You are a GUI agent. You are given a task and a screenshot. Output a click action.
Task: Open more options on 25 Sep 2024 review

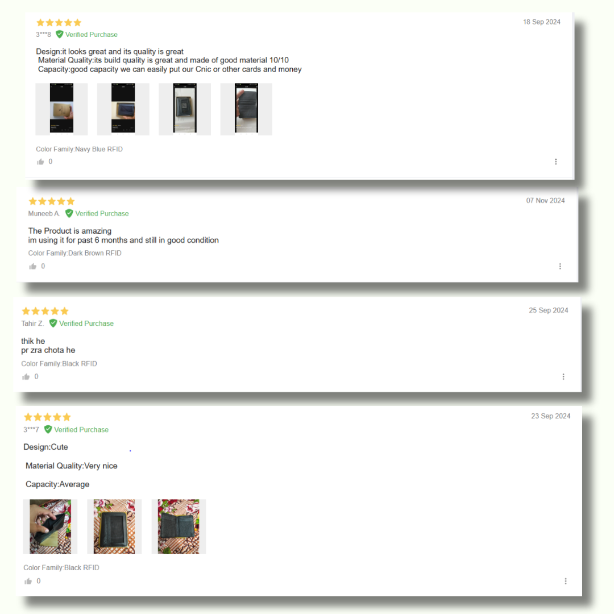(563, 377)
